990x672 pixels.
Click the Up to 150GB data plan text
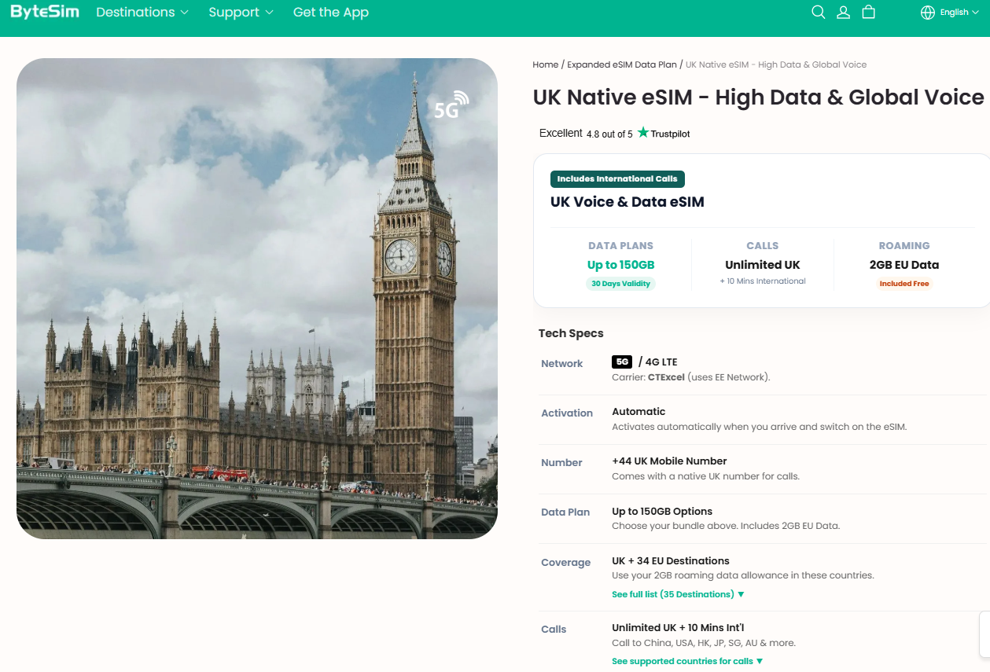click(620, 265)
